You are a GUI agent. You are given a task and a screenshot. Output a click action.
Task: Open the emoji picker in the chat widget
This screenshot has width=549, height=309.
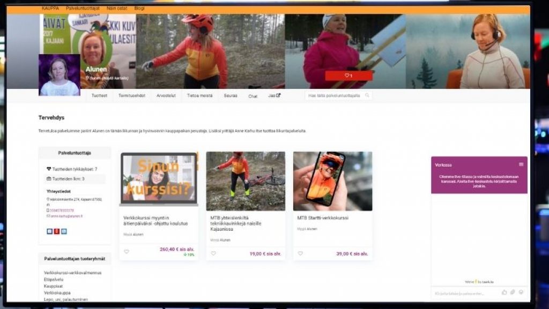521,292
